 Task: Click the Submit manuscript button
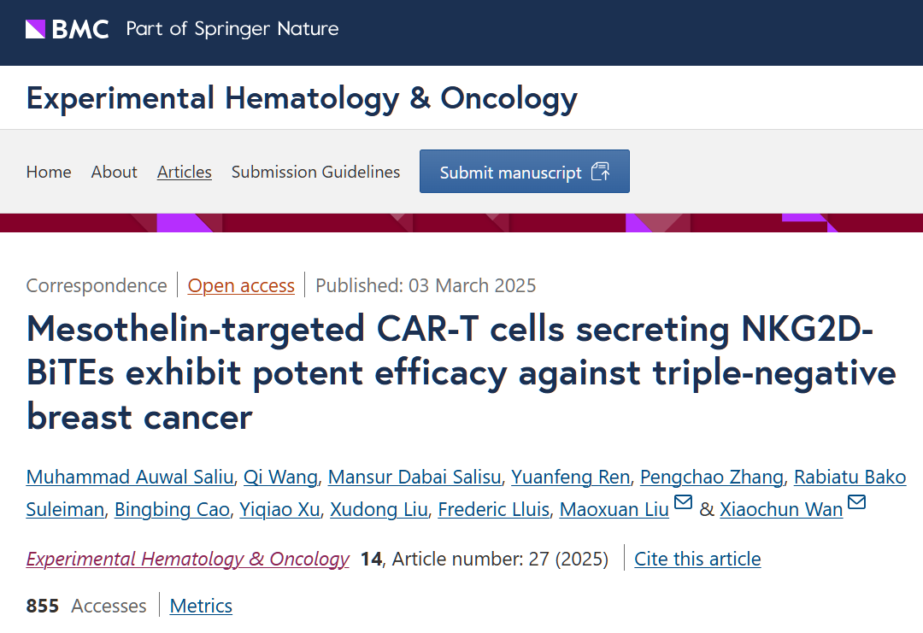(524, 172)
